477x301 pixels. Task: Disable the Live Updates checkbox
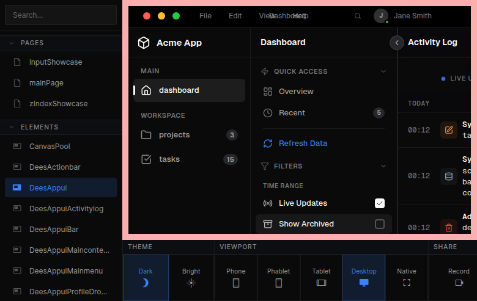380,203
